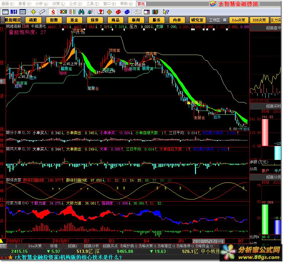Click the blue round D icon
Viewport: 283px width, 262px height.
coord(127,12)
